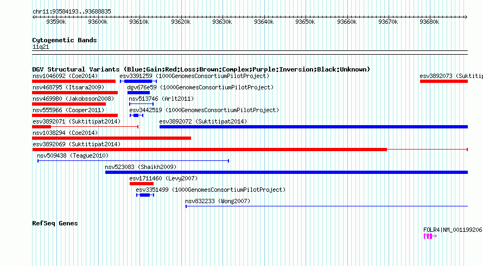Click the long red bar under esv3892069
The width and height of the screenshot is (483, 266).
pos(250,150)
